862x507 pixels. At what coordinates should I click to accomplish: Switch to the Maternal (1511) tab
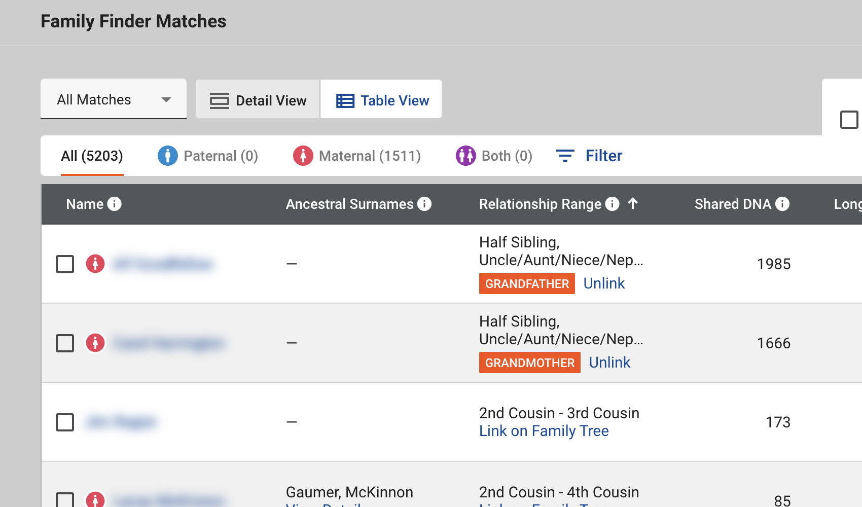(x=357, y=156)
